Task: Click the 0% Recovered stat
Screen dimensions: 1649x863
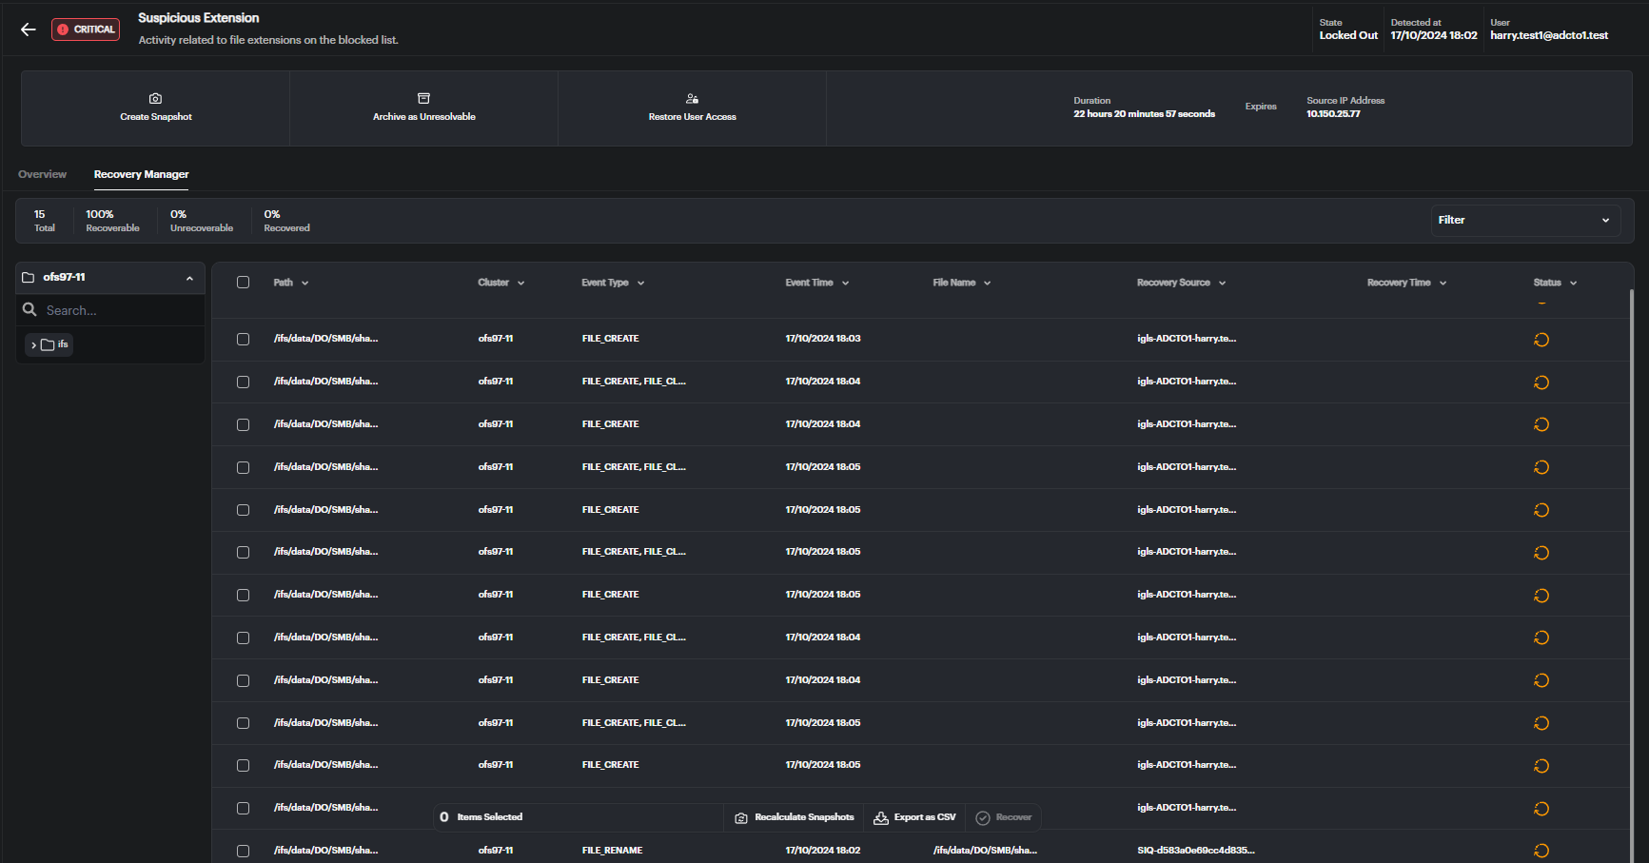Action: point(286,221)
